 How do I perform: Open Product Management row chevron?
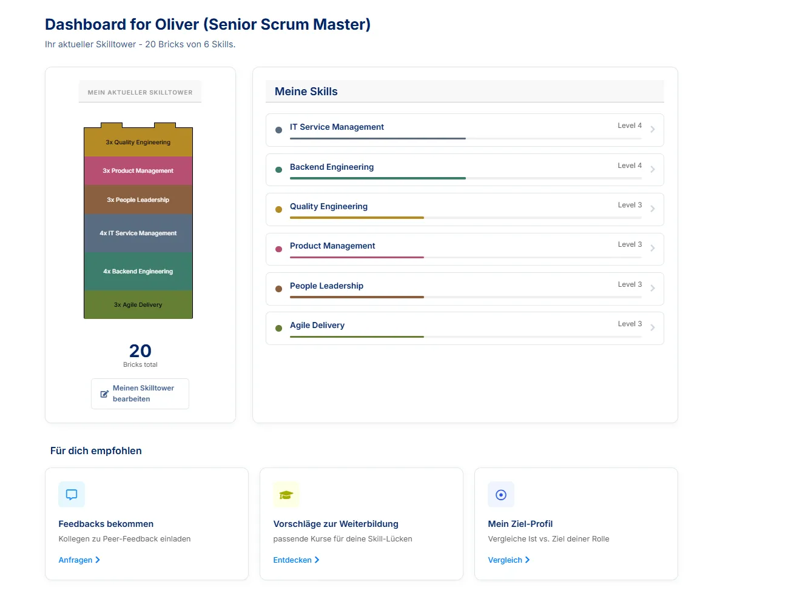point(653,248)
